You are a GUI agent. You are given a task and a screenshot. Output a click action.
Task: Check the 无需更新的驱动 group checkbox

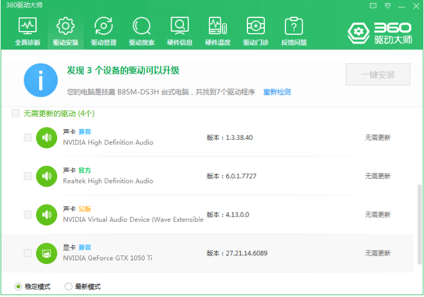16,114
